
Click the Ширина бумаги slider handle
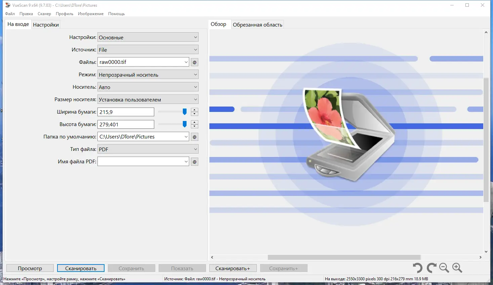184,112
